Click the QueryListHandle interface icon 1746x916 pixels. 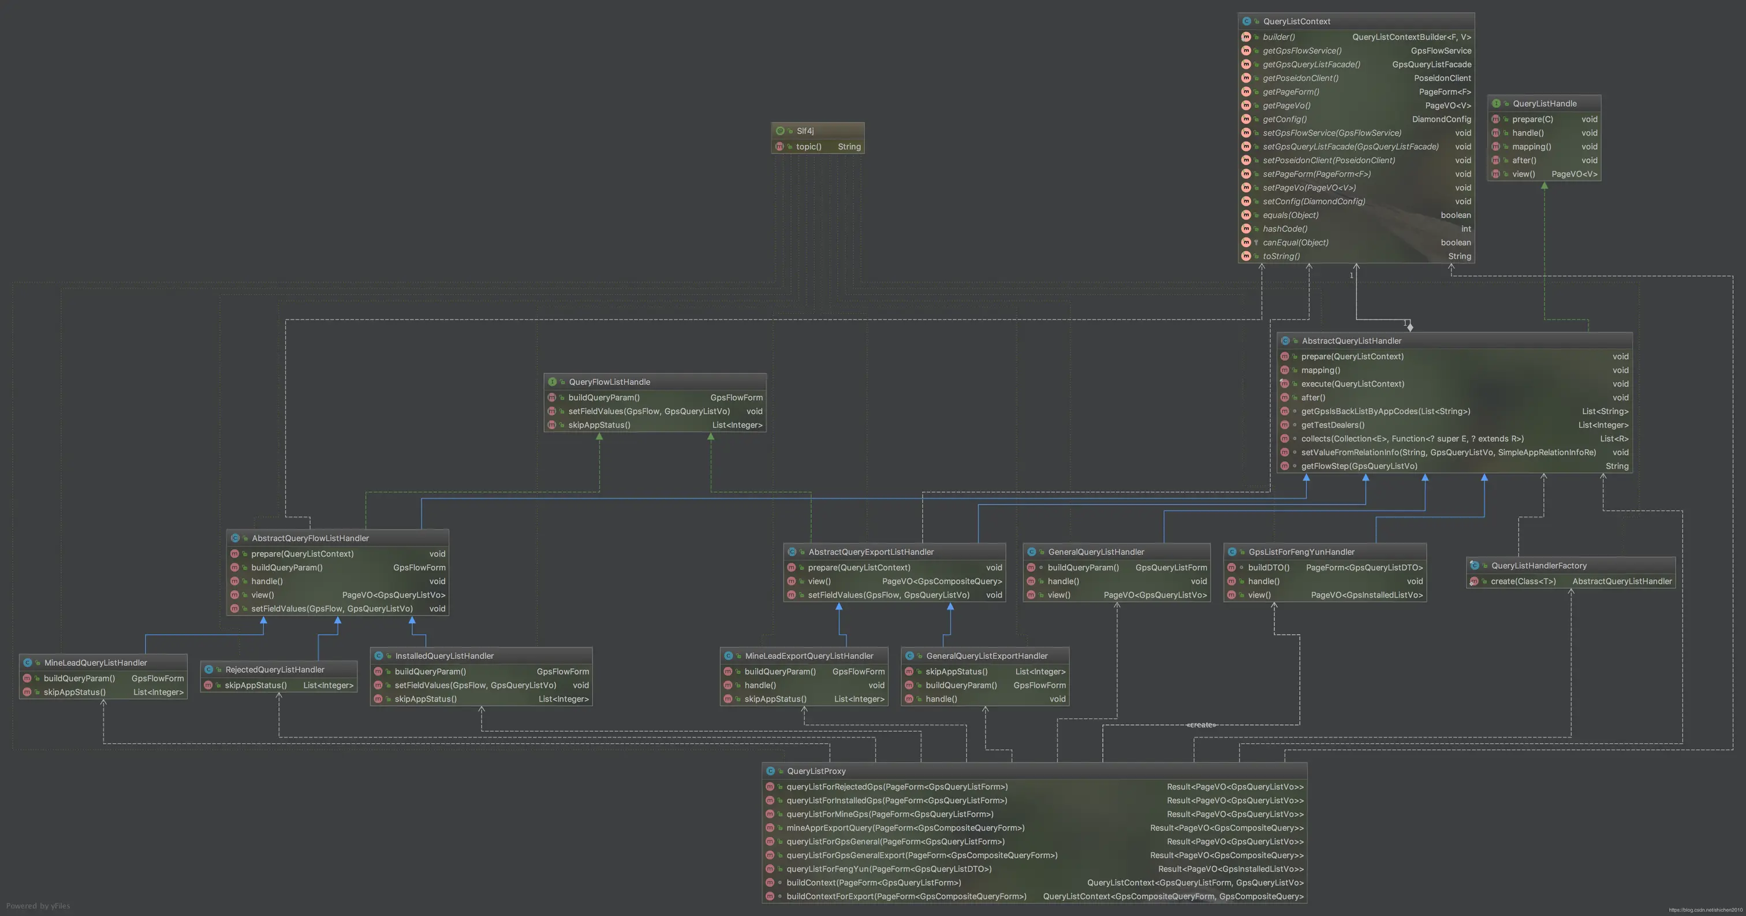1496,104
